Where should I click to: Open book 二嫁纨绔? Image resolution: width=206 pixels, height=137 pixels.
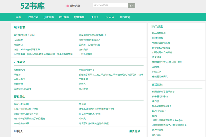83,79
